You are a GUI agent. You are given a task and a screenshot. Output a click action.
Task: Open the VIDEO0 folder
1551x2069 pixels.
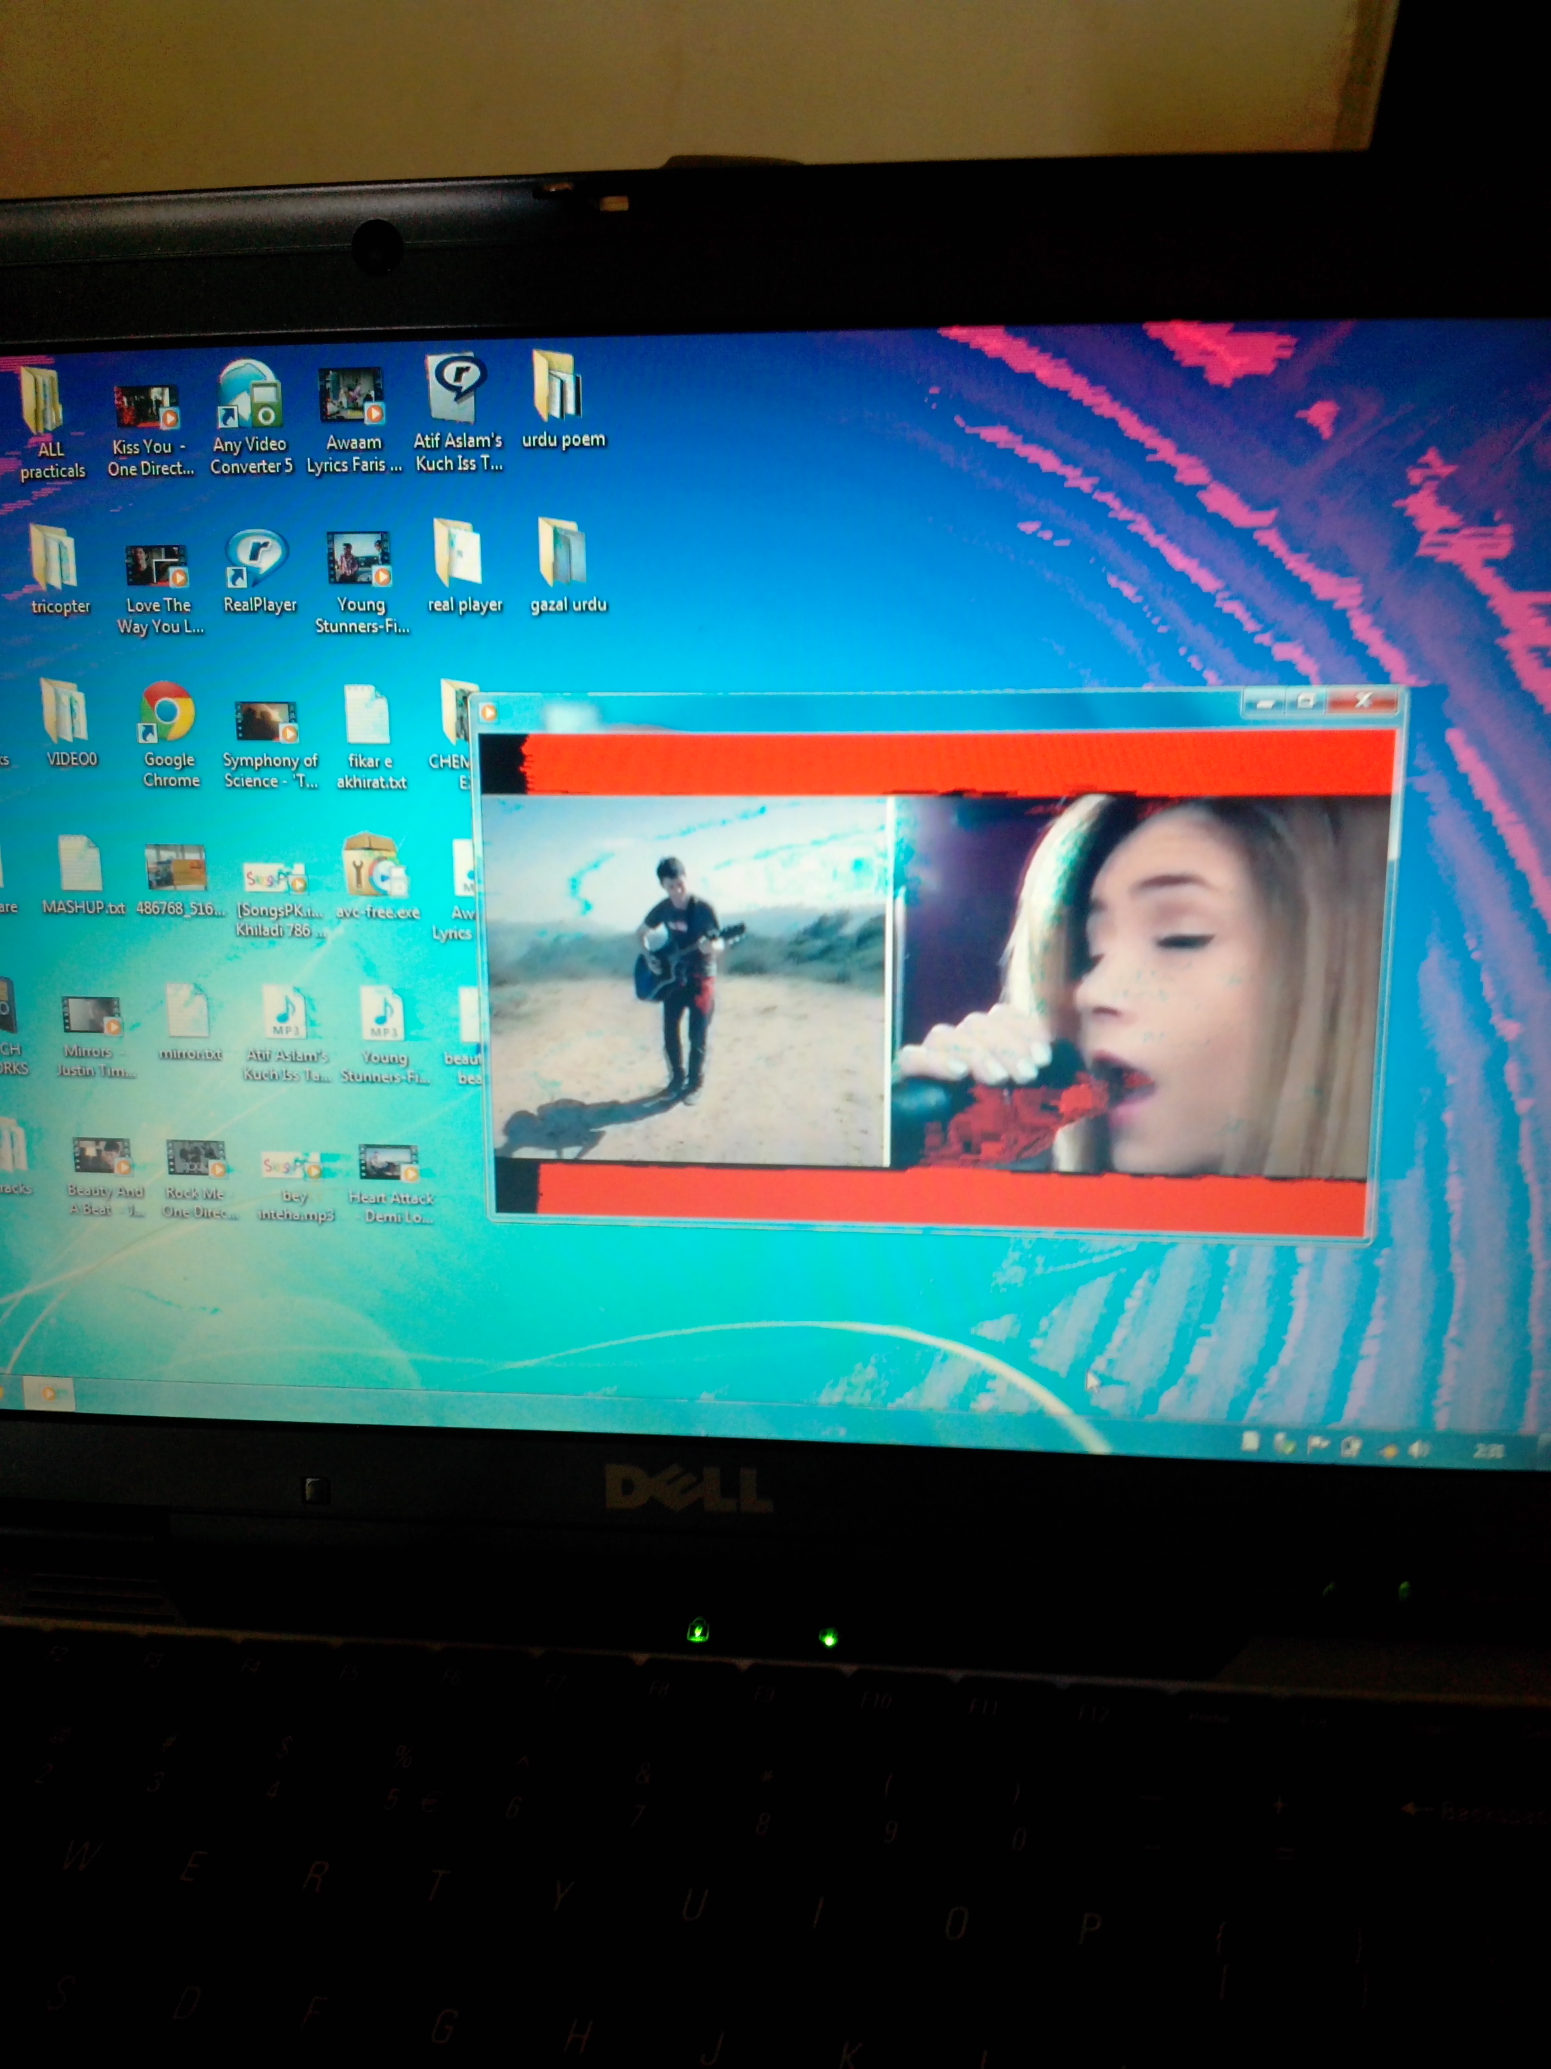click(70, 723)
